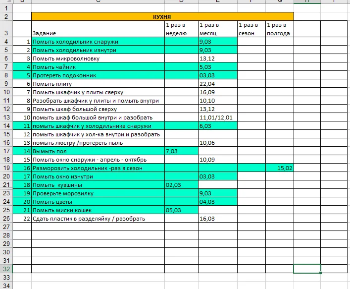This screenshot has height=289, width=350.
Task: Click the cell "Помыть холодильник изнутри"
Action: tap(98, 50)
